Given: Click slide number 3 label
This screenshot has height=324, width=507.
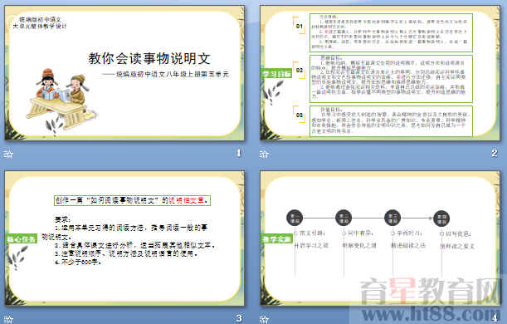Looking at the screenshot, I should pos(239,318).
